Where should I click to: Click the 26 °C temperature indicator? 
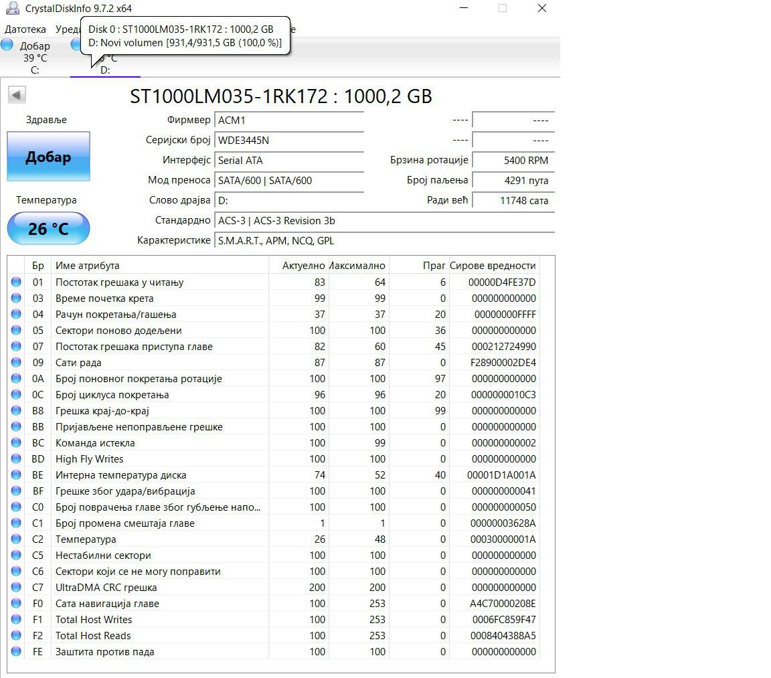(48, 228)
